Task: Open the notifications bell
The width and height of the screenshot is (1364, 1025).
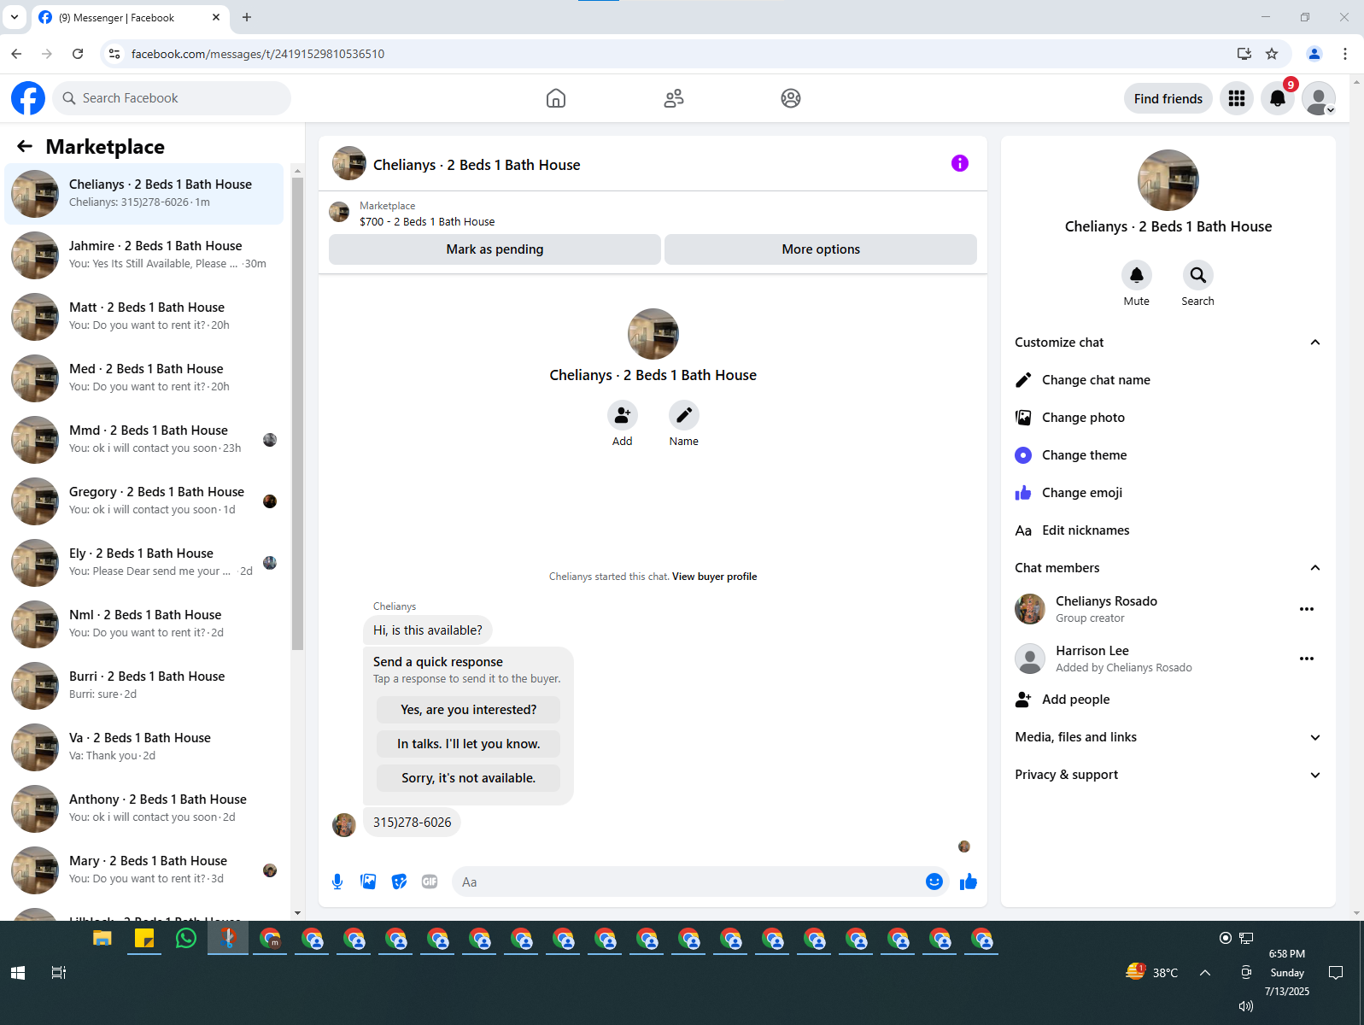Action: pyautogui.click(x=1278, y=98)
